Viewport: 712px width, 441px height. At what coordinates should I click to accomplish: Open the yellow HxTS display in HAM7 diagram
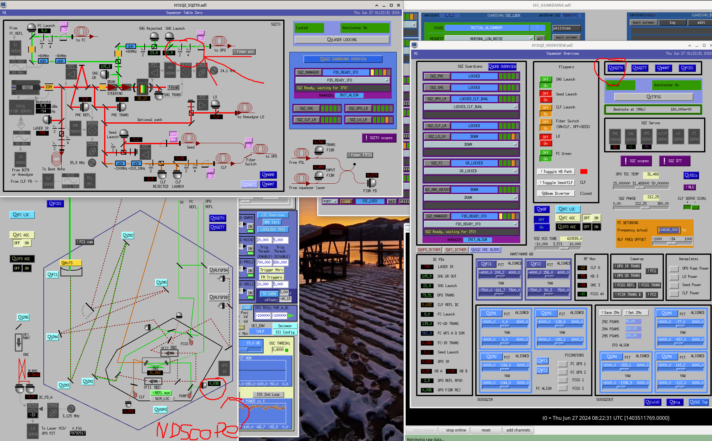[x=71, y=263]
